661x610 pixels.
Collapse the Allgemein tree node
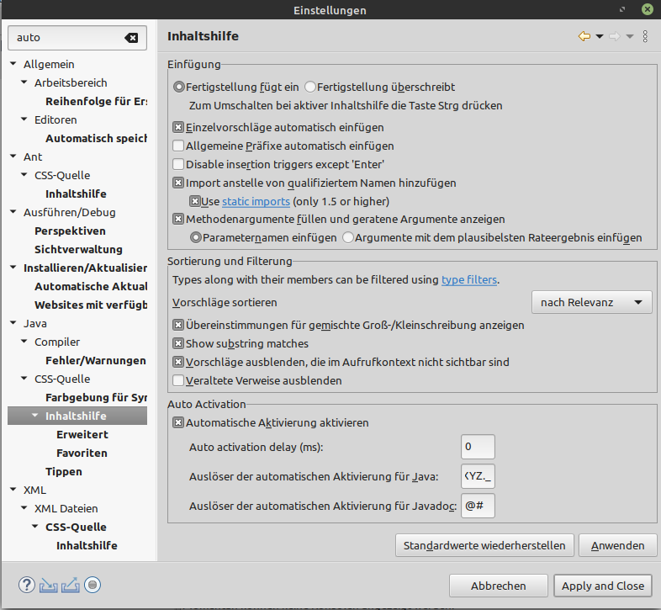tap(13, 65)
